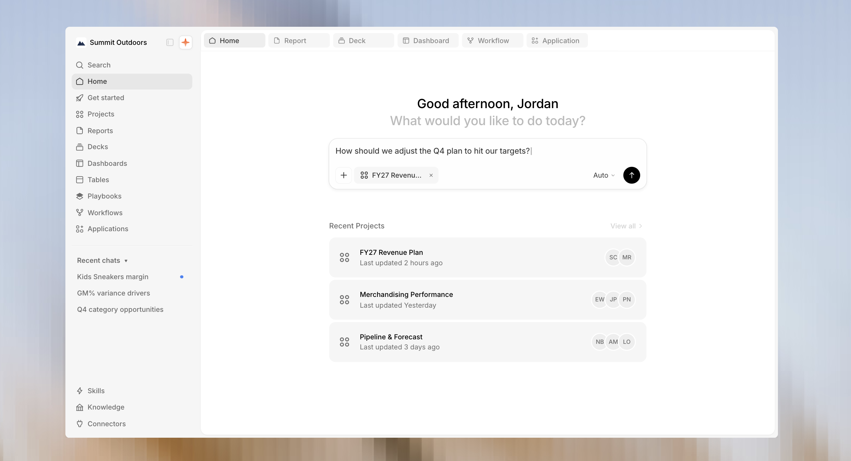
Task: Click the Merchandising Performance project icon
Action: [x=344, y=300]
